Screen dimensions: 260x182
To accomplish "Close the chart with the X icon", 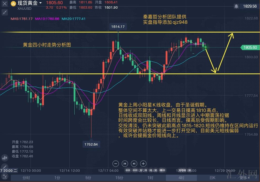I will (x=5, y=3).
